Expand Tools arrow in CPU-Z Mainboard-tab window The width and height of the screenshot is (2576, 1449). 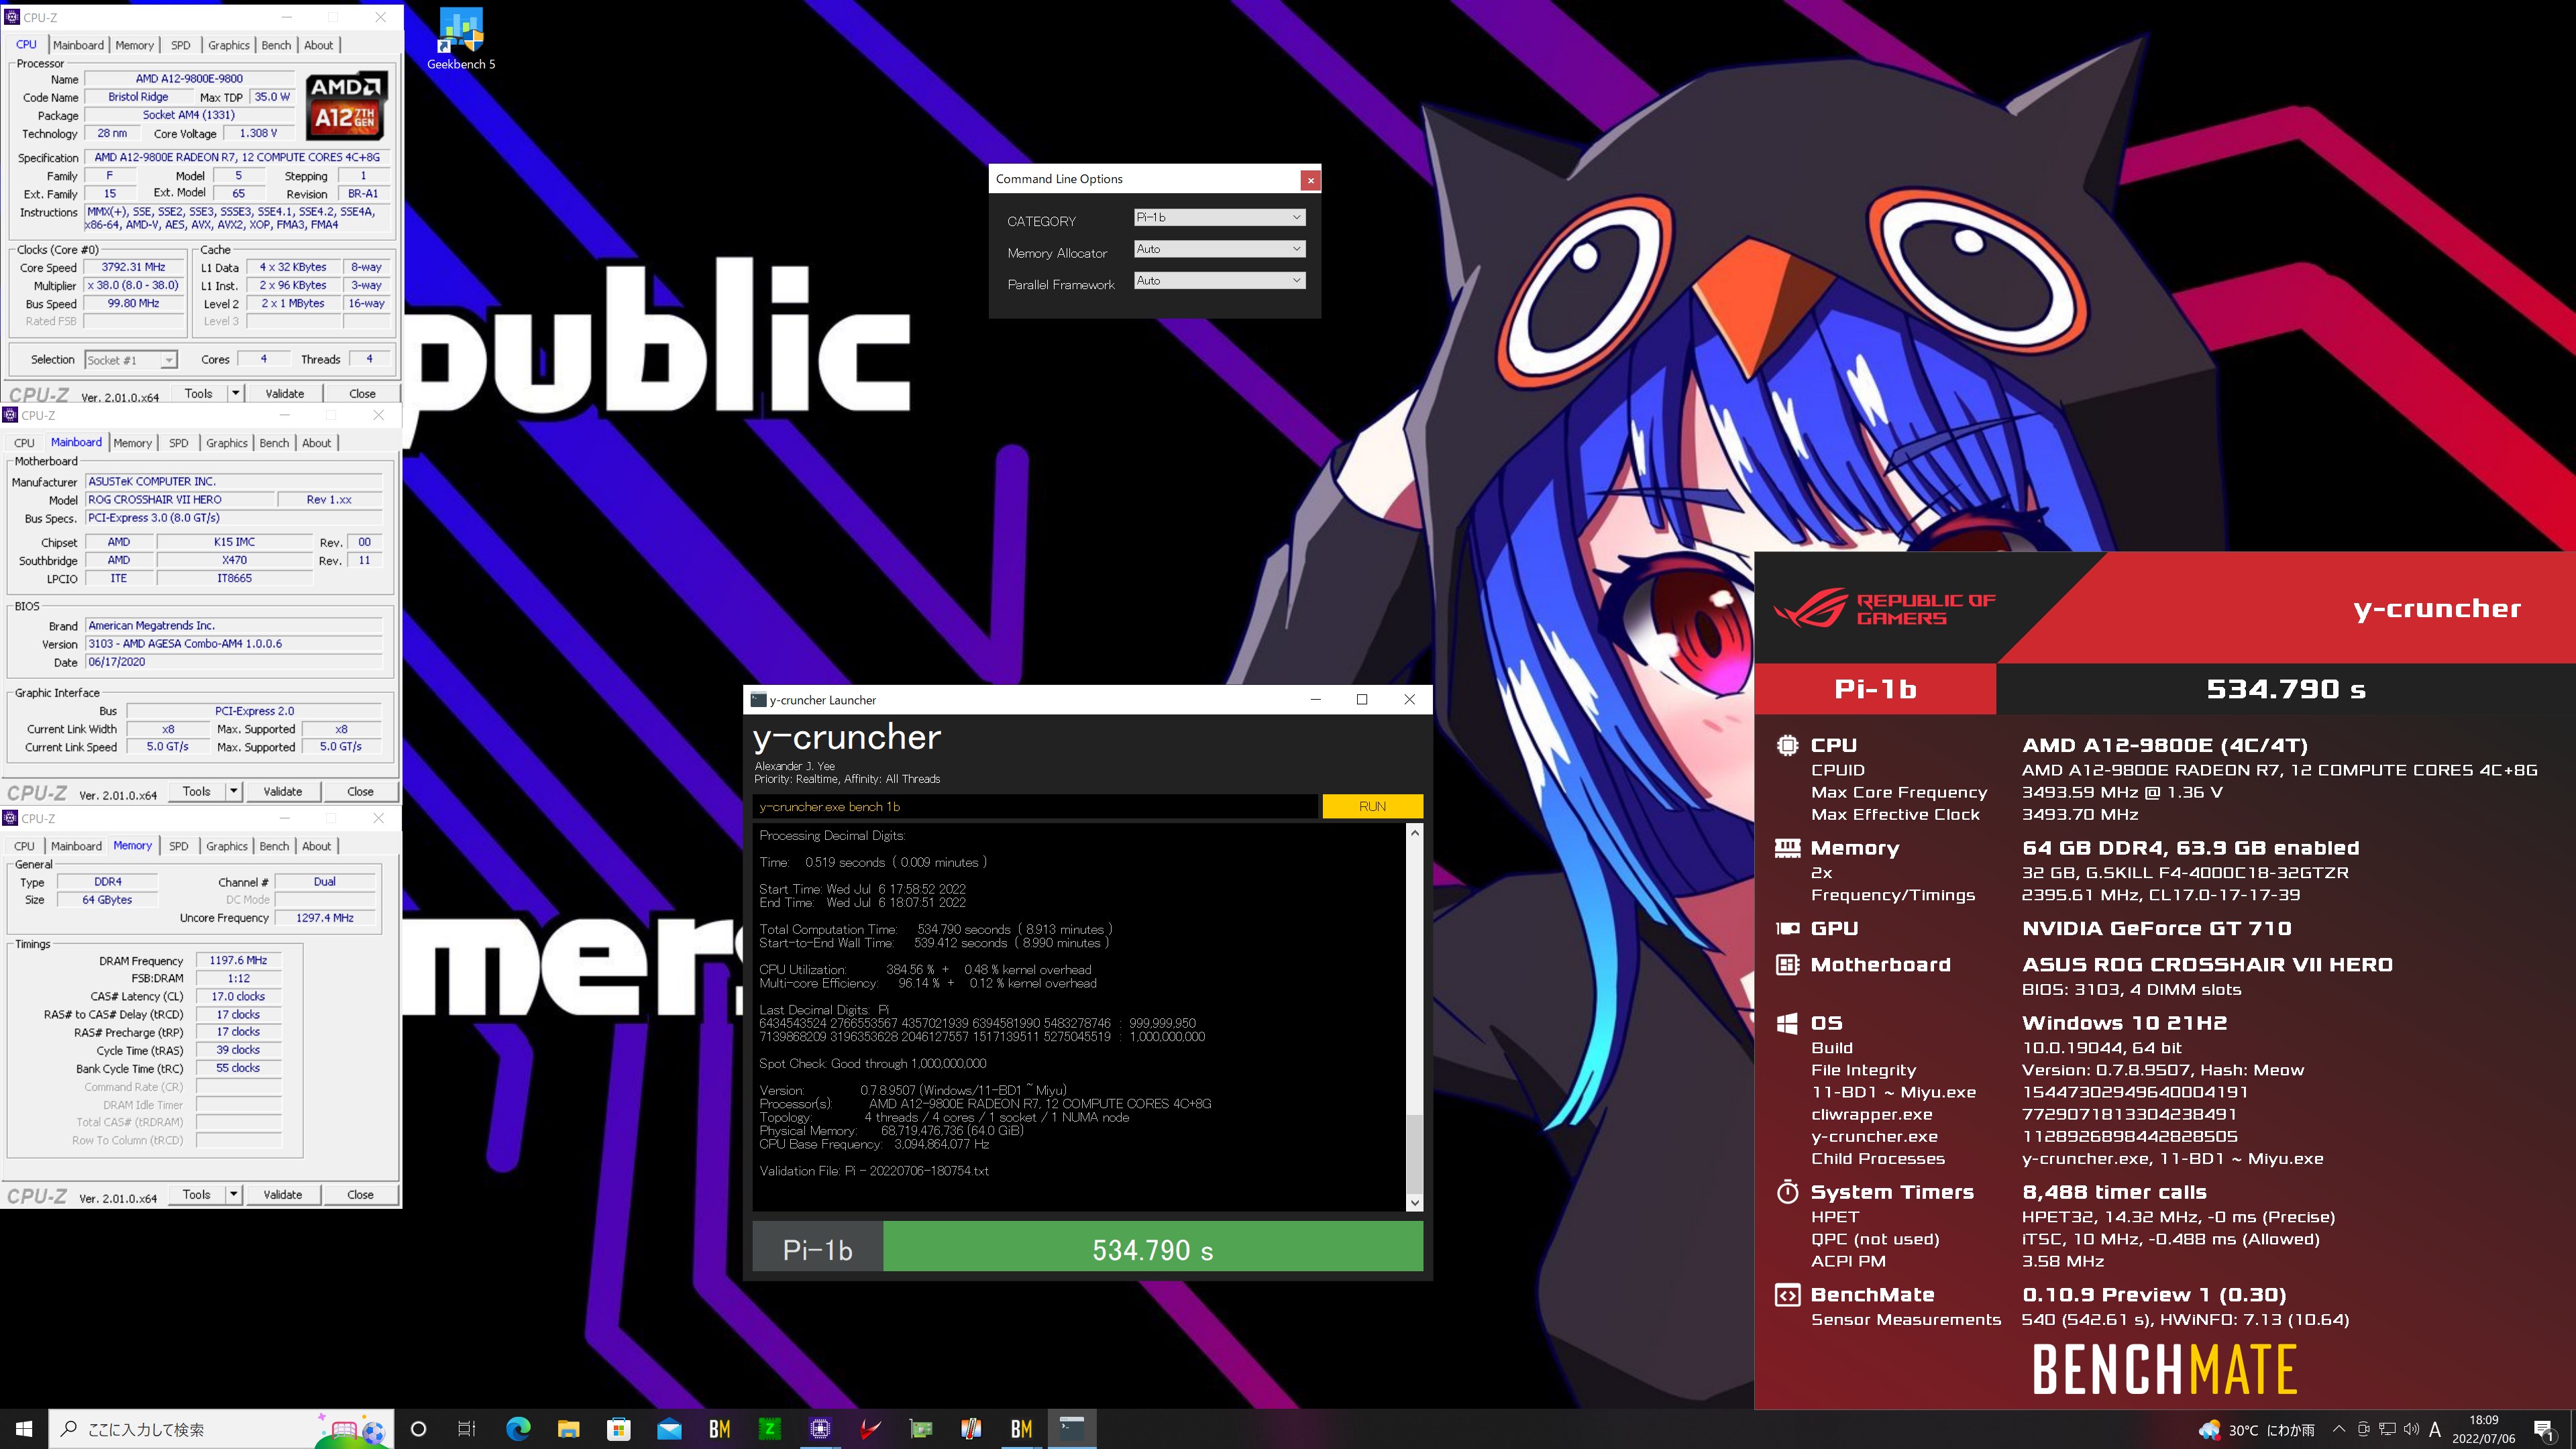pyautogui.click(x=233, y=791)
